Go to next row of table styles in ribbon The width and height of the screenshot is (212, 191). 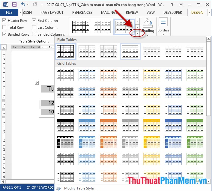pyautogui.click(x=137, y=27)
